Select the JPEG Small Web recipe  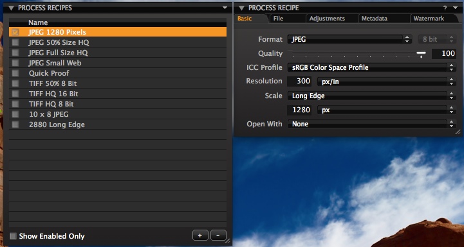click(x=118, y=63)
